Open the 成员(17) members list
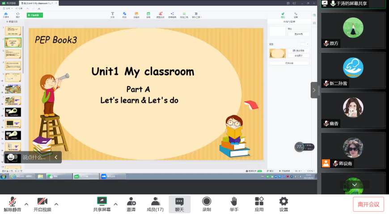The image size is (389, 214). click(x=155, y=204)
